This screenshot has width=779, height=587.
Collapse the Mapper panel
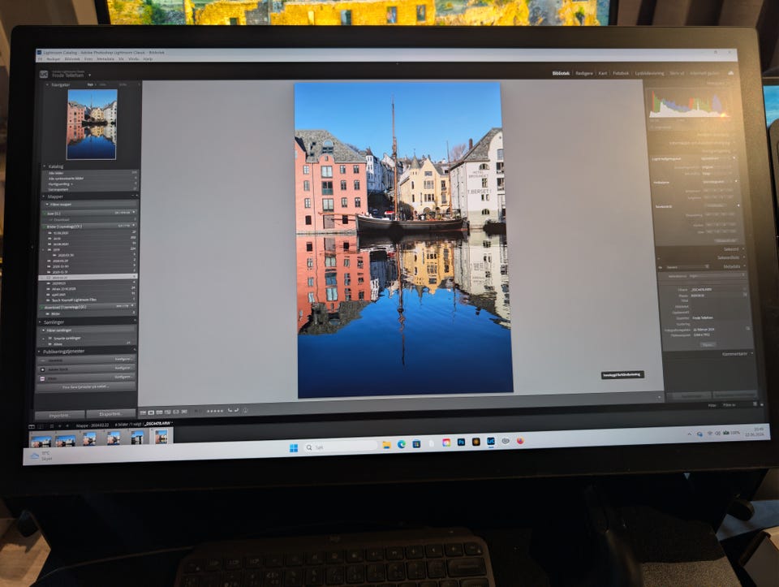coord(43,196)
